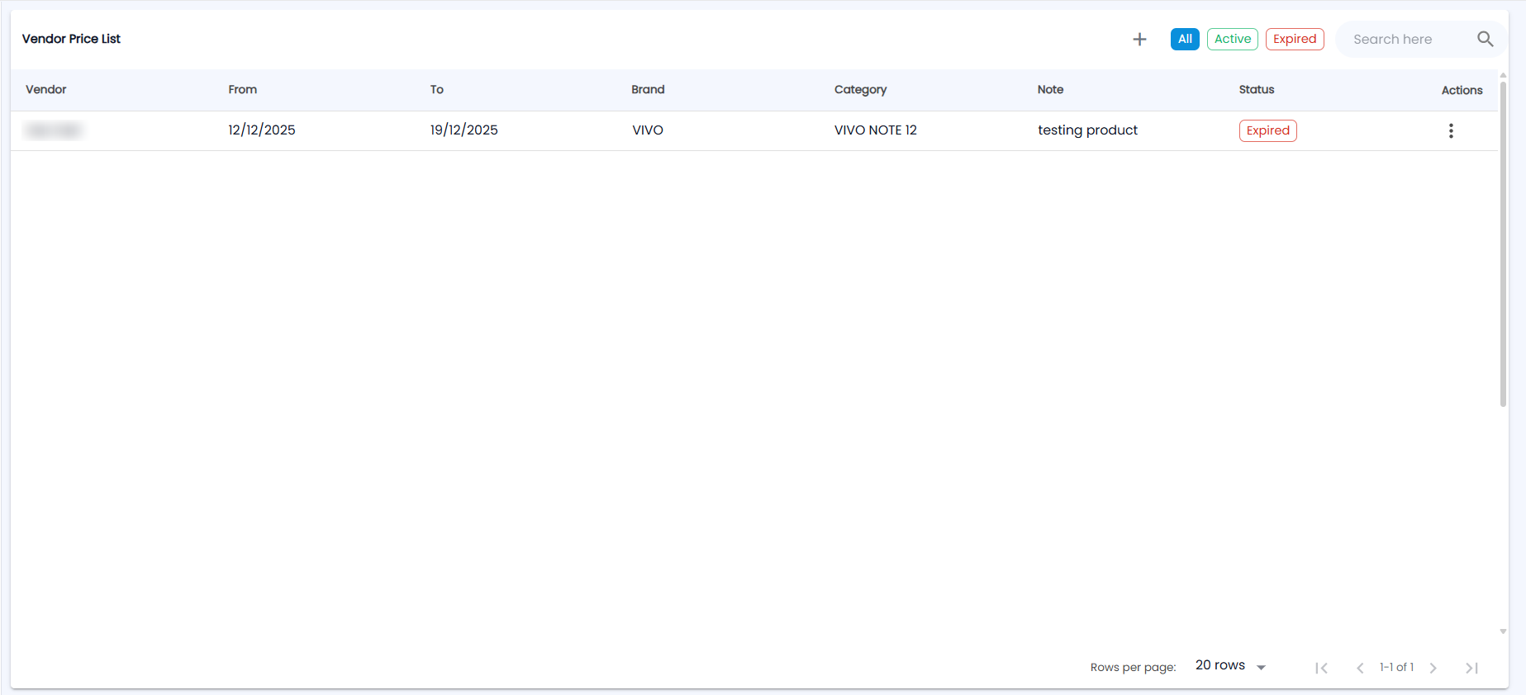Sort by To column header
Viewport: 1526px width, 695px height.
click(x=437, y=89)
